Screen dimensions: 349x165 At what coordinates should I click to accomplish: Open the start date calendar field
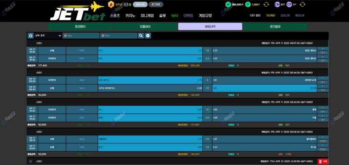[81, 35]
